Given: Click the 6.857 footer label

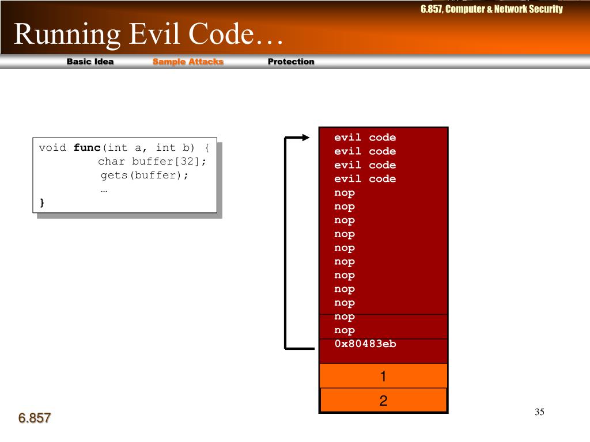Looking at the screenshot, I should point(34,418).
